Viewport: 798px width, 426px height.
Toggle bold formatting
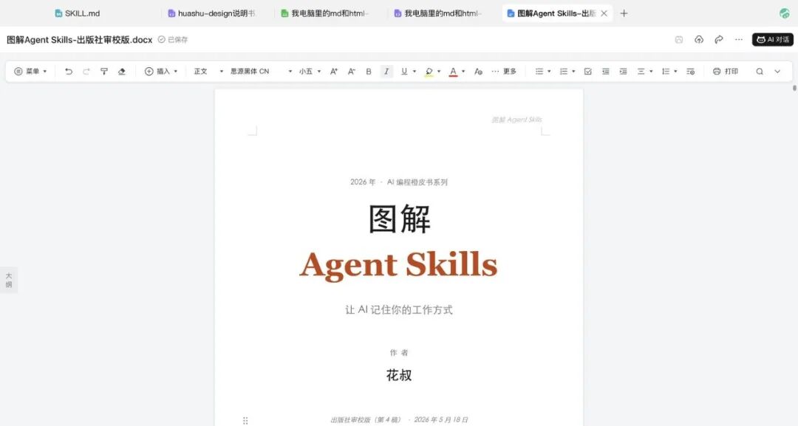(x=369, y=72)
